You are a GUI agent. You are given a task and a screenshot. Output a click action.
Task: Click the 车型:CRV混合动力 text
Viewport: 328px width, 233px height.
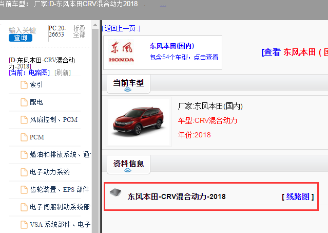(207, 121)
